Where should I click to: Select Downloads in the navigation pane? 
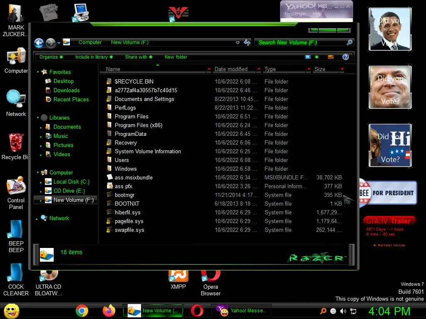(x=66, y=90)
